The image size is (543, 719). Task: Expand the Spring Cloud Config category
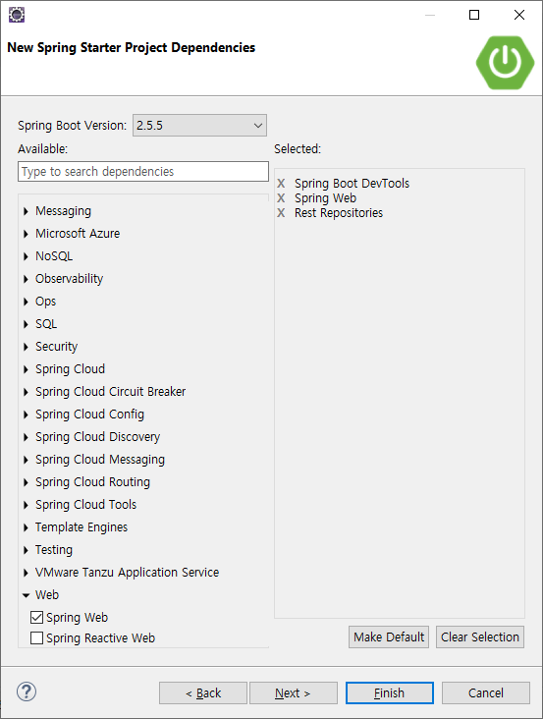click(x=26, y=415)
